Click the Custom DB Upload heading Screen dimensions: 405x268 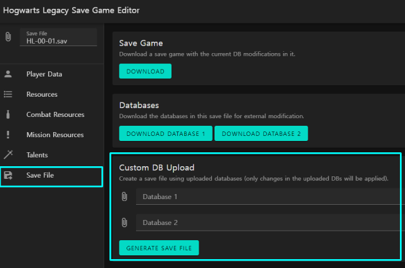coord(156,167)
